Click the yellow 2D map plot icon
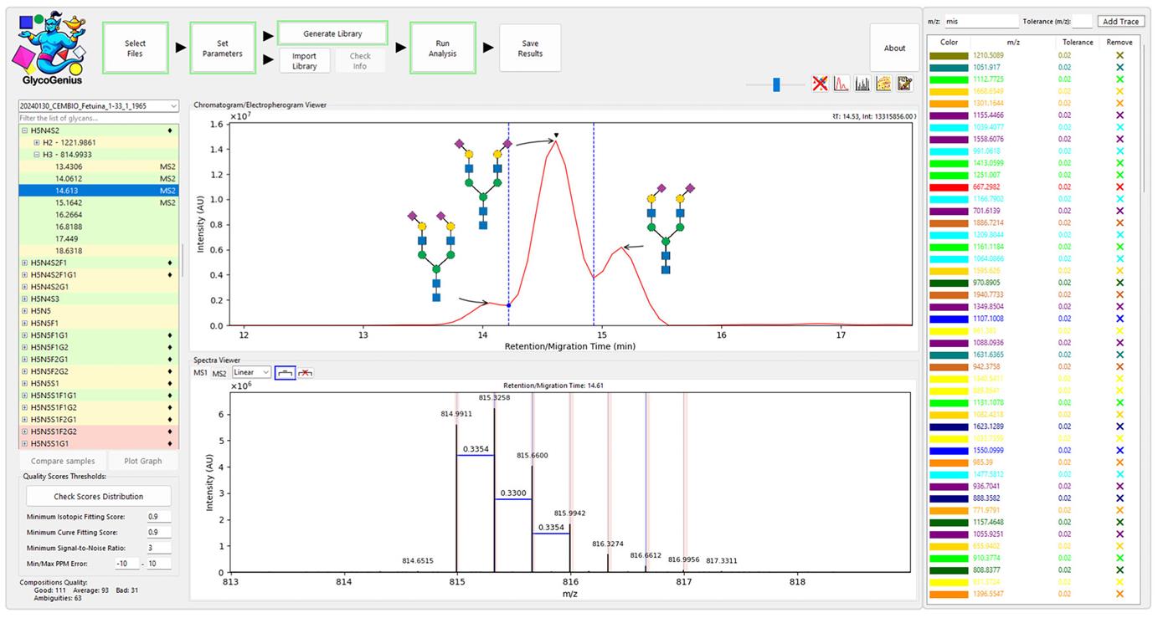The width and height of the screenshot is (1158, 618). (x=883, y=84)
